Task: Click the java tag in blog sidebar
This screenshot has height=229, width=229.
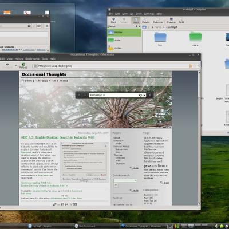Action: pyautogui.click(x=148, y=166)
